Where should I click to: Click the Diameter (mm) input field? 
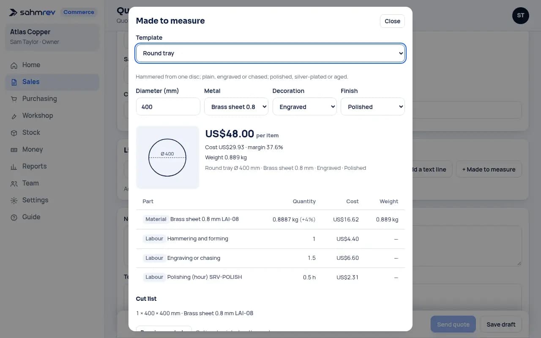coord(168,107)
